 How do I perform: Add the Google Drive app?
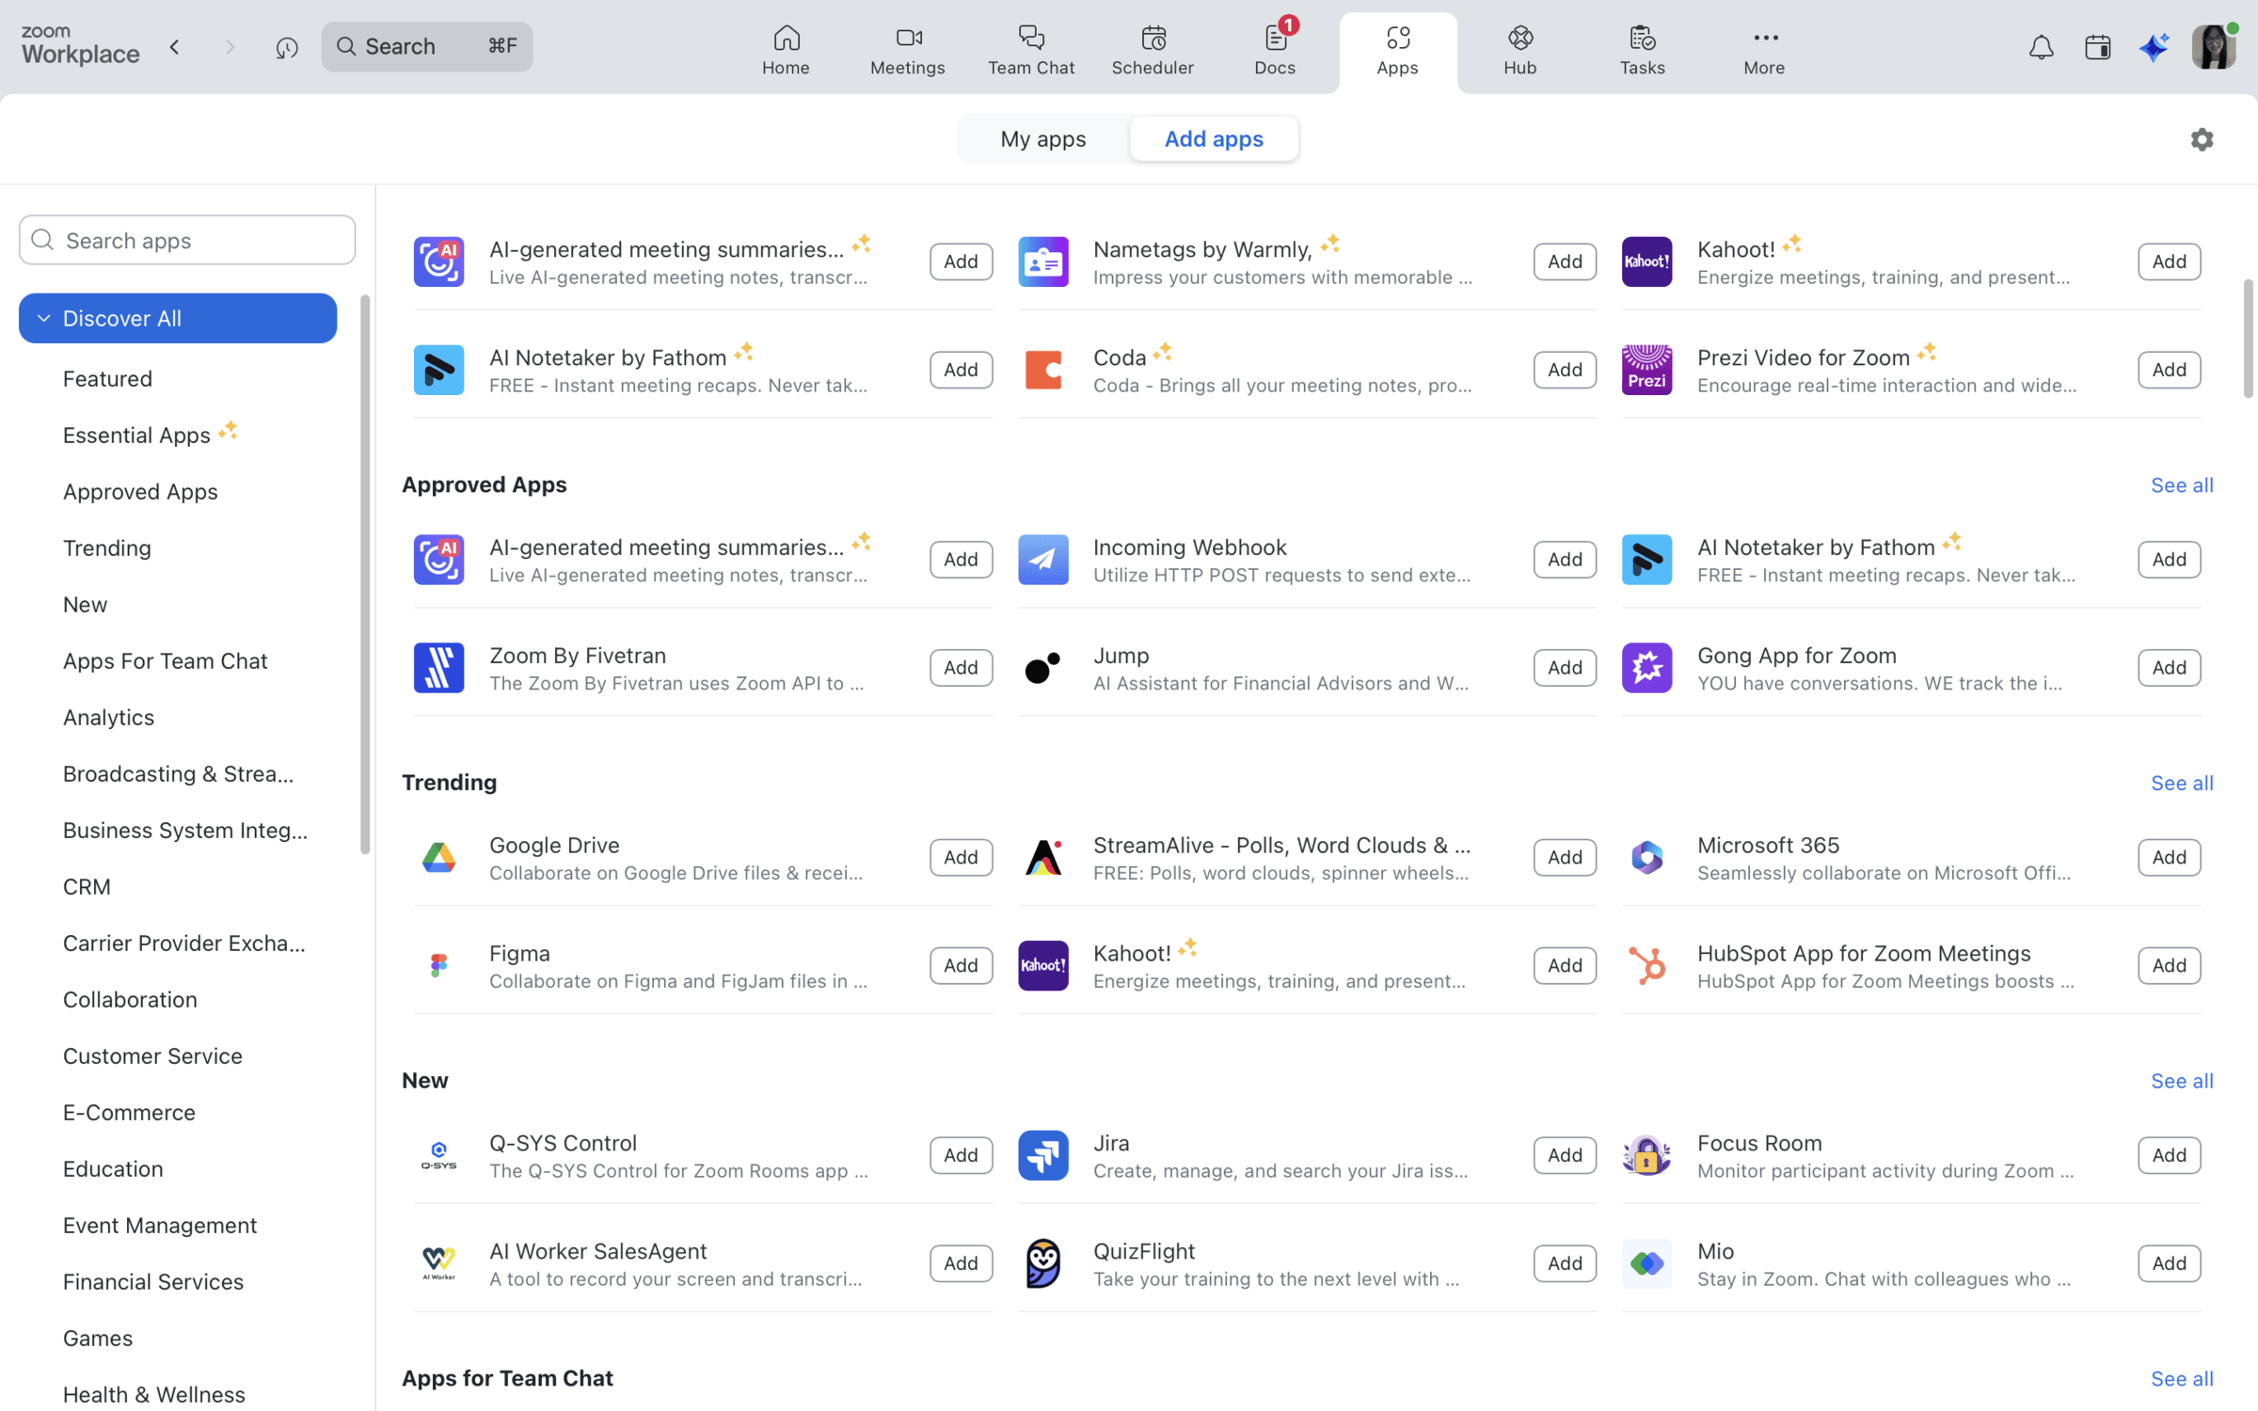coord(960,857)
